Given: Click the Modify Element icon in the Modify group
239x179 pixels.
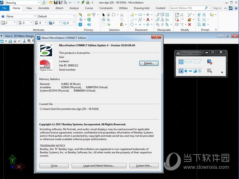Looking at the screenshot, I should point(177,15).
